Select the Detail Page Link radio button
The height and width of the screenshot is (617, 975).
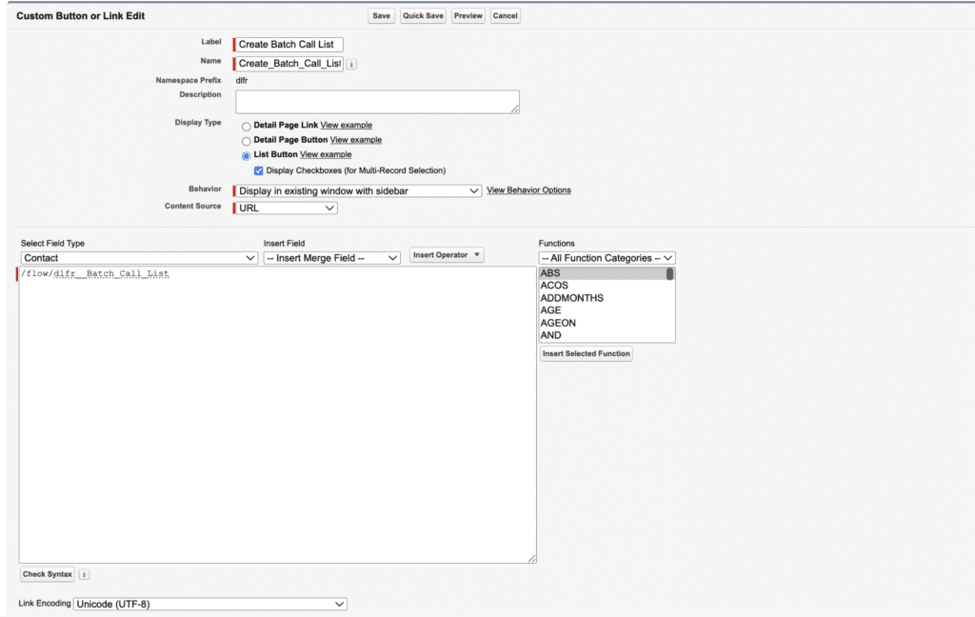point(247,126)
